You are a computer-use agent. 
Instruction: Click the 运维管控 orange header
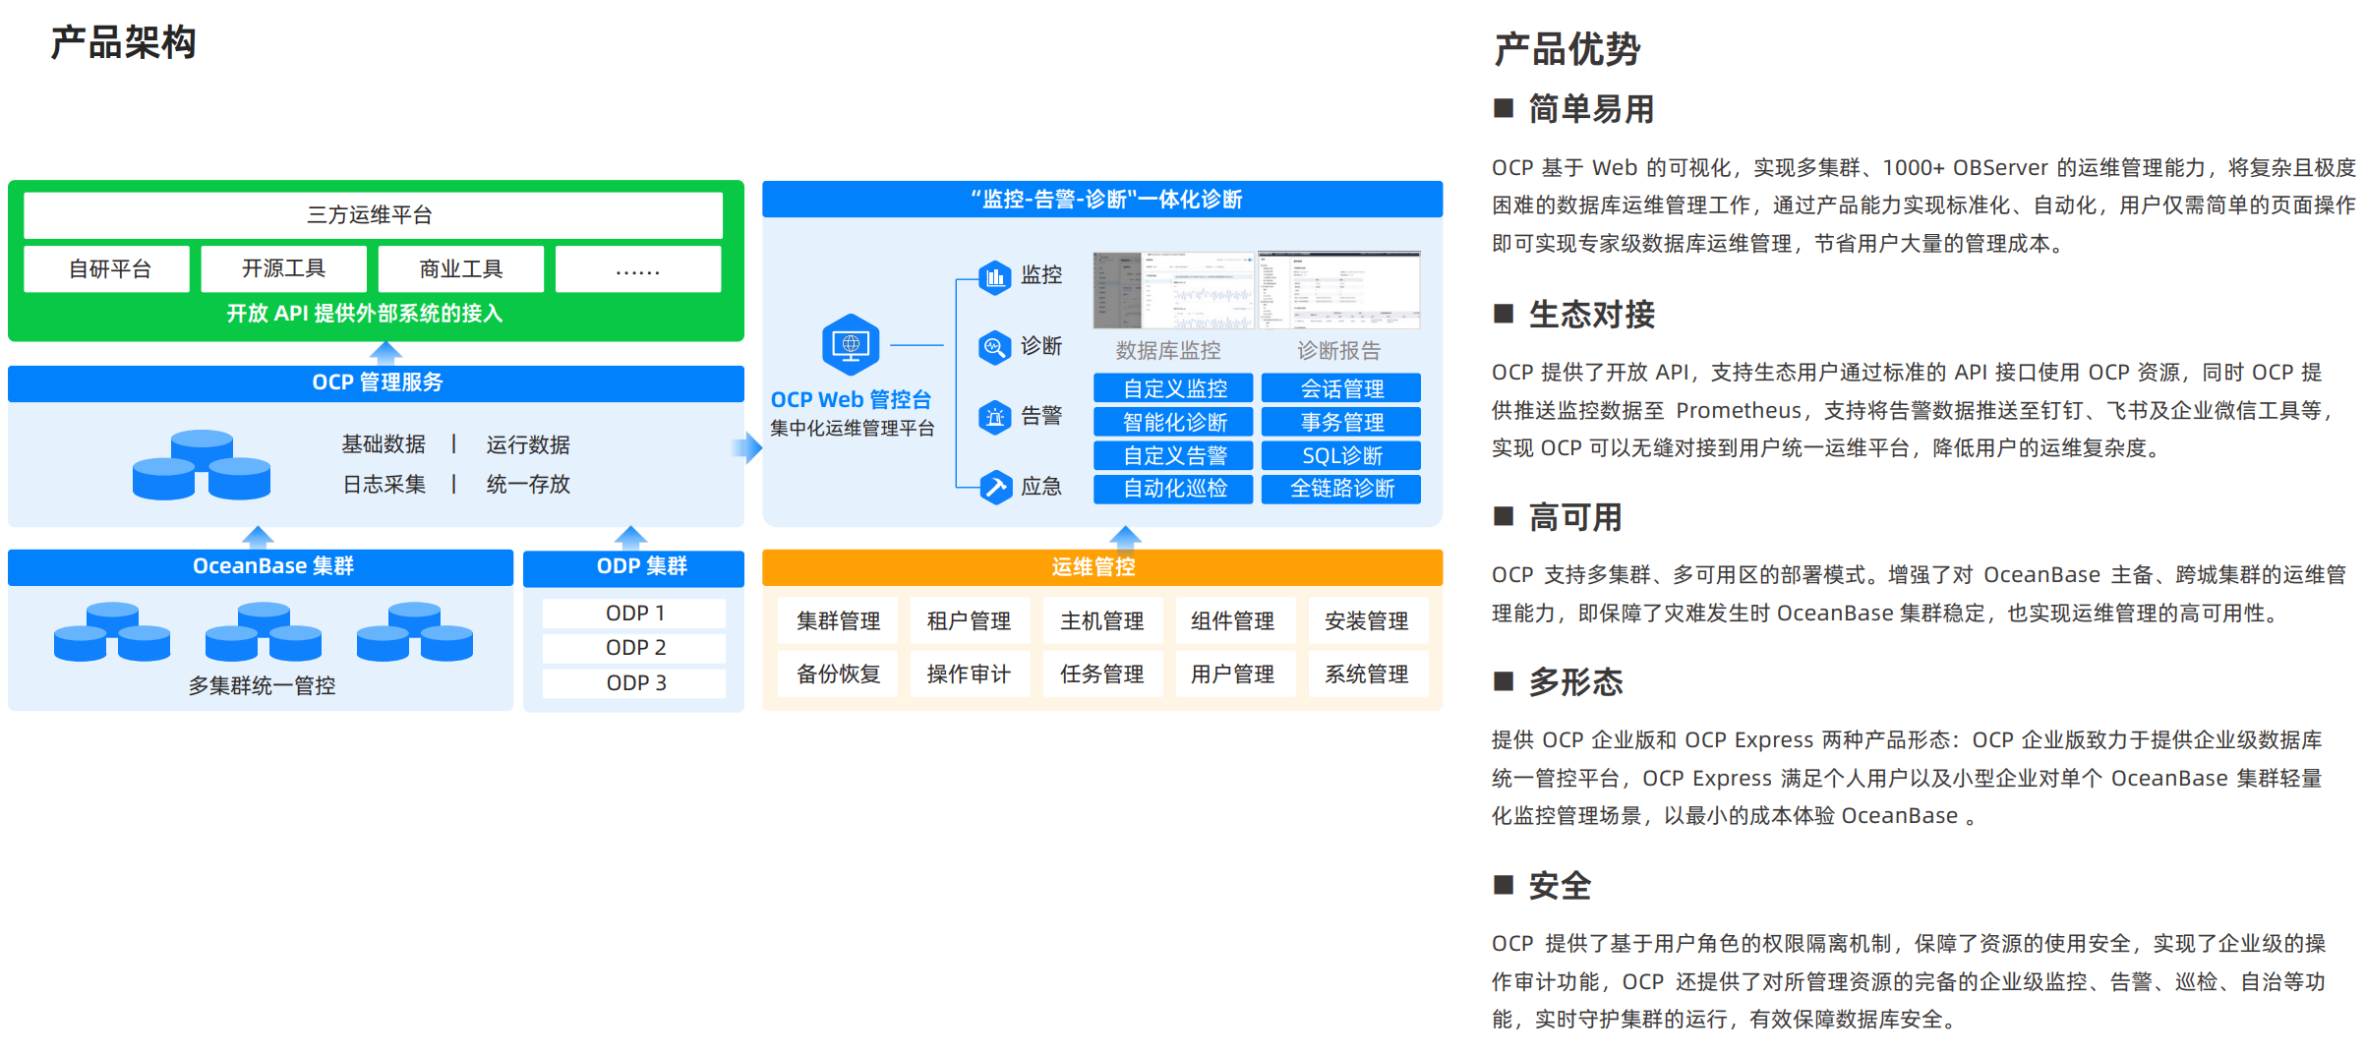click(x=1102, y=566)
